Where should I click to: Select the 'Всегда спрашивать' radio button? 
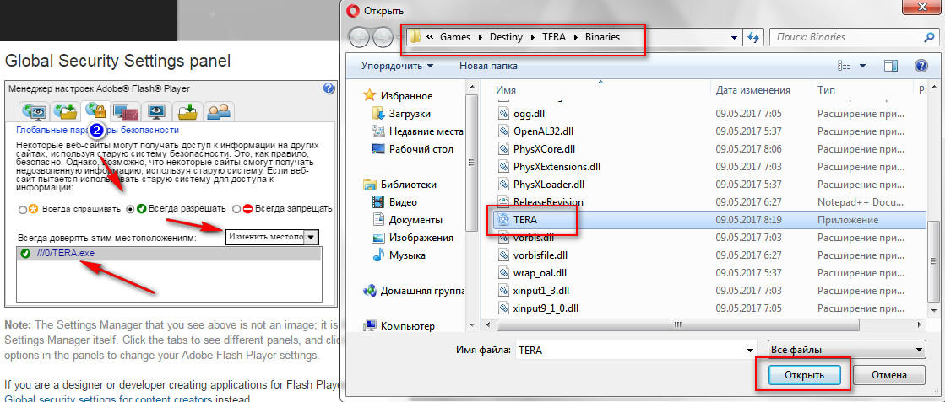click(23, 210)
